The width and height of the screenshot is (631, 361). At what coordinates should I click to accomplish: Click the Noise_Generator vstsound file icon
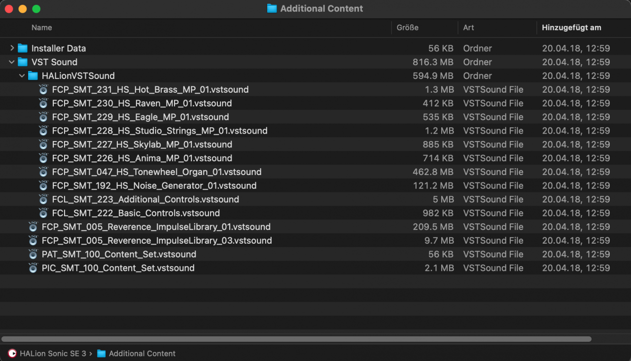43,186
